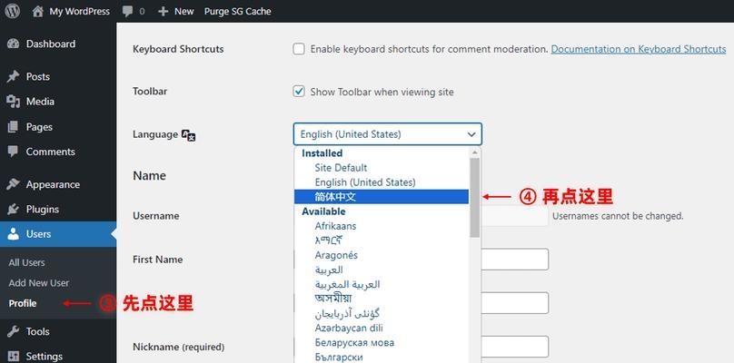The image size is (734, 363).
Task: Select Беларуская мова language option
Action: [382, 343]
